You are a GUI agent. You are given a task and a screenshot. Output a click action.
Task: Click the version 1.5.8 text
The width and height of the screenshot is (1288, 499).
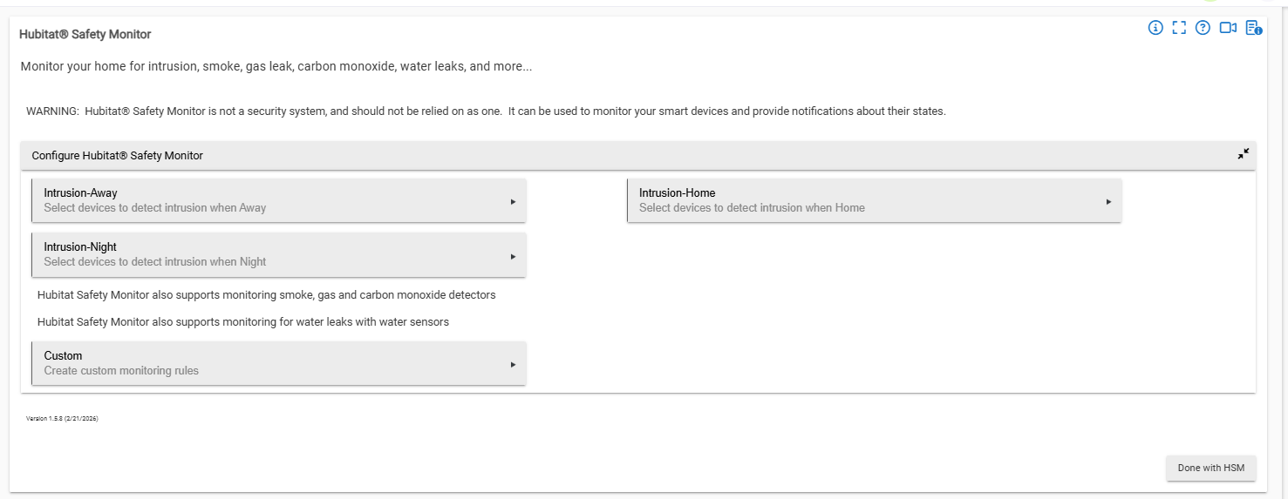coord(62,419)
